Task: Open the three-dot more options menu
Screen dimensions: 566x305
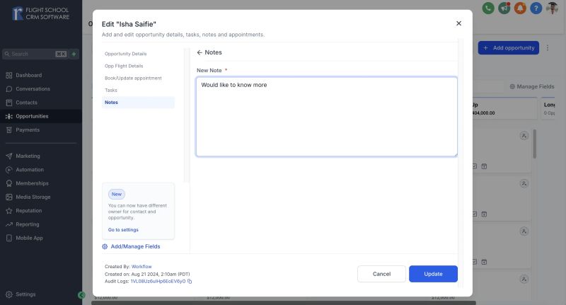Action: pyautogui.click(x=548, y=47)
